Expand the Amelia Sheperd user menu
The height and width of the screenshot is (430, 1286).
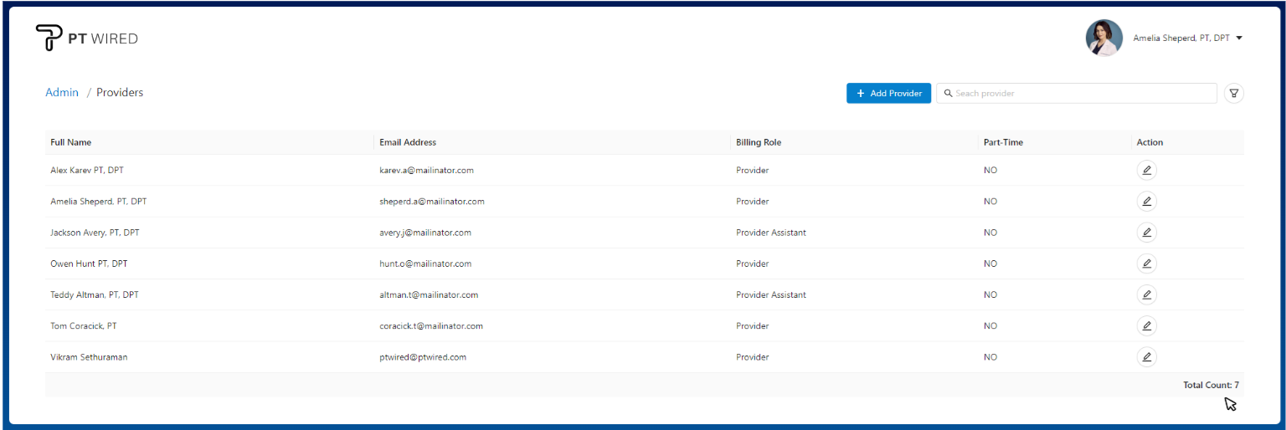[x=1238, y=38]
